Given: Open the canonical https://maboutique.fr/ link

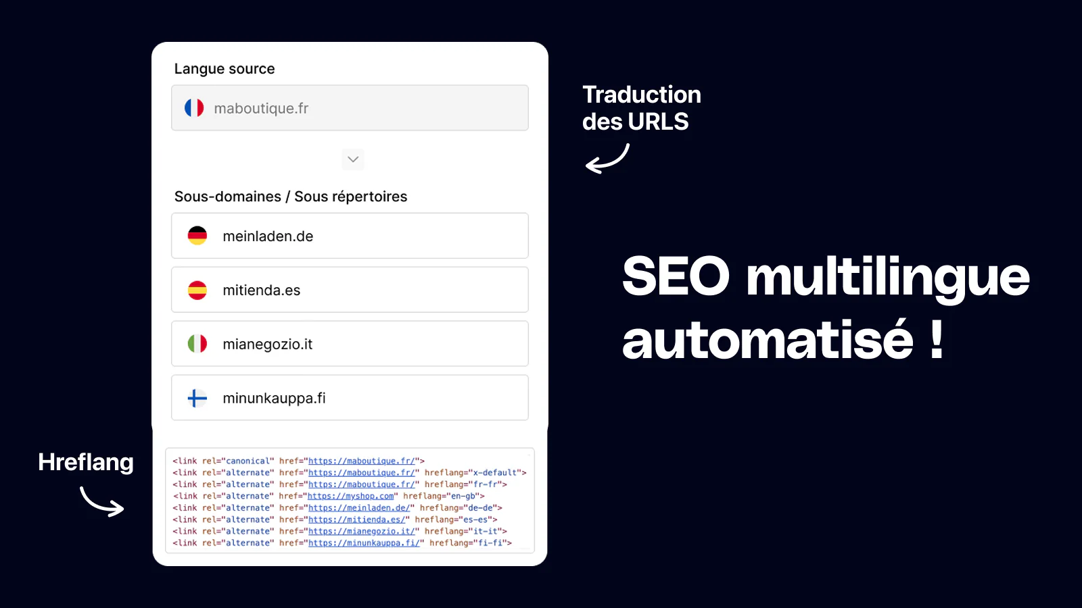Looking at the screenshot, I should click(362, 461).
